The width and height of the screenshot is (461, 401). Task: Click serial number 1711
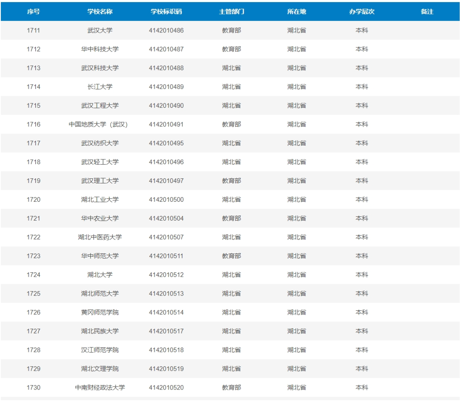(x=33, y=30)
